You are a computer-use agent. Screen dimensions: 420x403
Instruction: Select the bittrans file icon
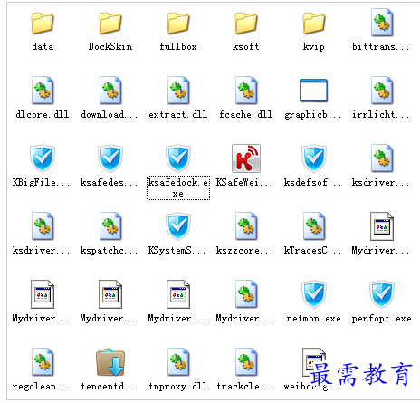(x=382, y=23)
